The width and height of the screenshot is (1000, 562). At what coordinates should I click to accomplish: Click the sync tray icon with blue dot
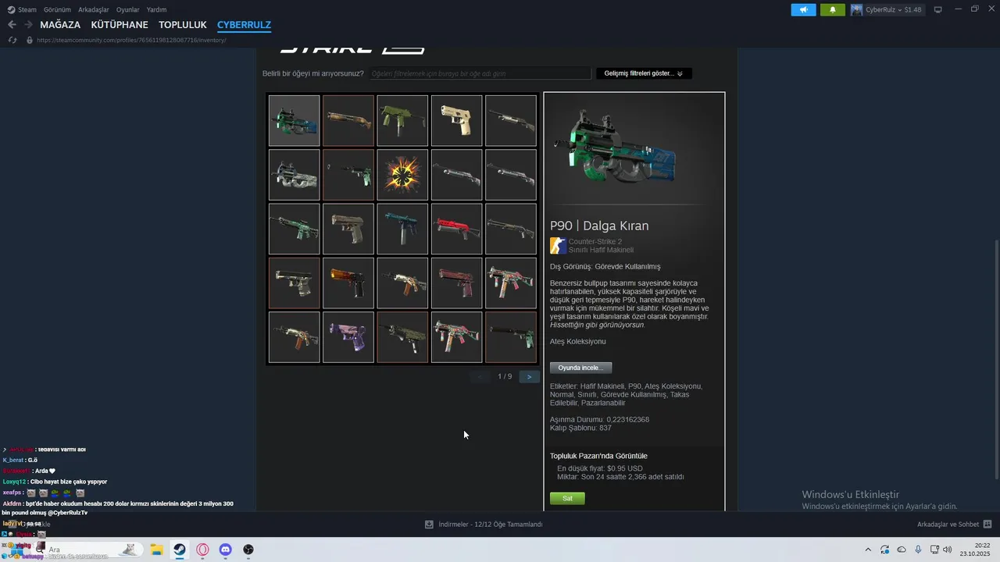(885, 550)
